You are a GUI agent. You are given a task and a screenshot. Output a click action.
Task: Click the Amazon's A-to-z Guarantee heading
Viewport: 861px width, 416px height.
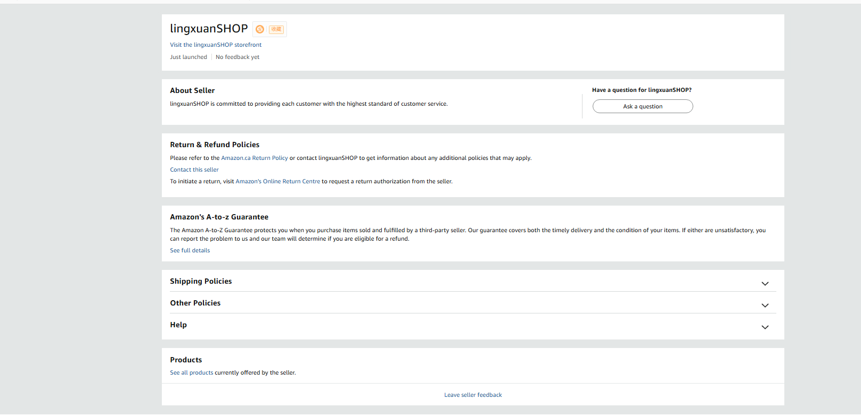tap(219, 217)
